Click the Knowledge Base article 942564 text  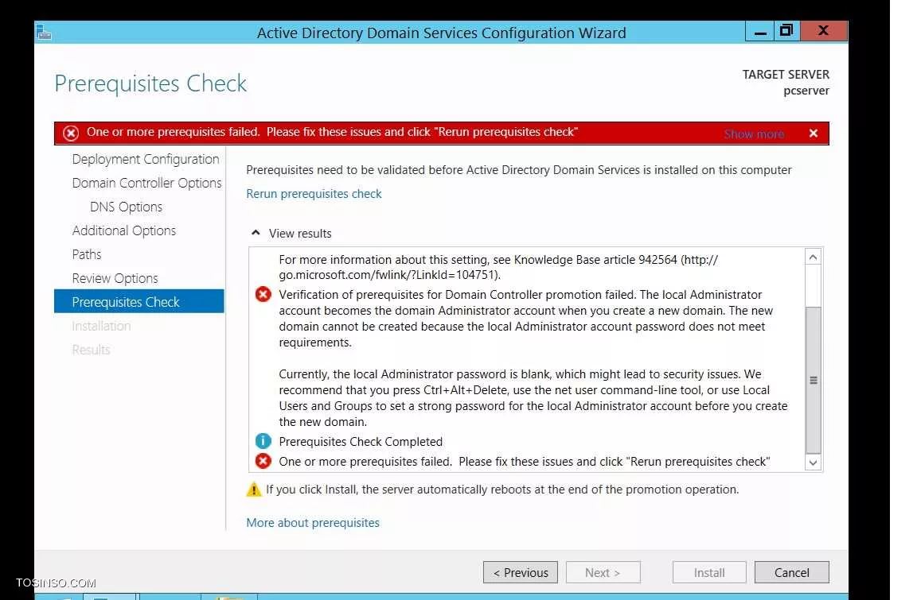[595, 260]
